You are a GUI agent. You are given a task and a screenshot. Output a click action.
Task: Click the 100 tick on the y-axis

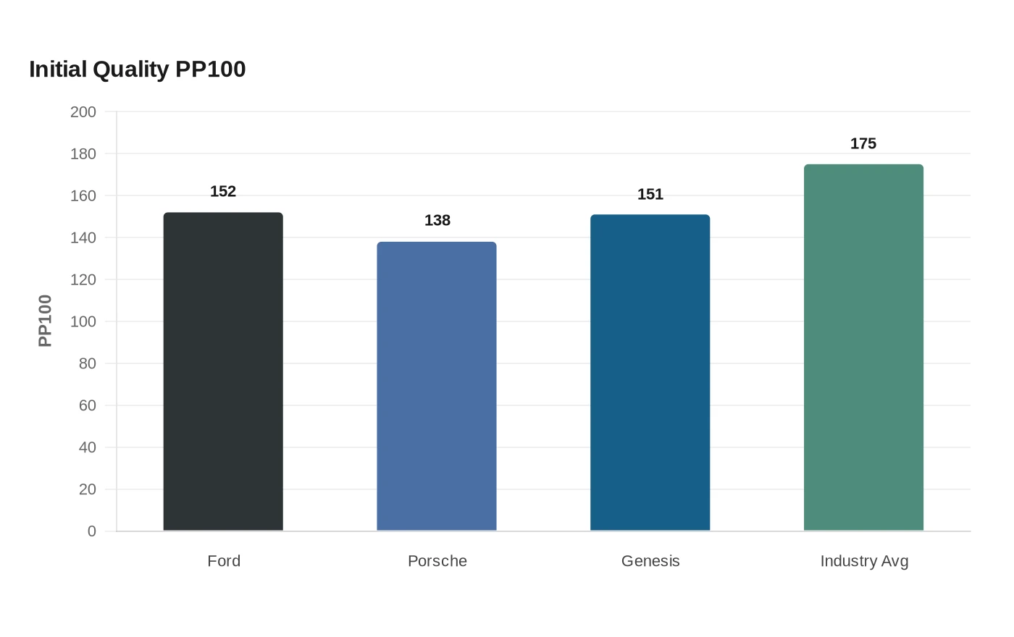pyautogui.click(x=83, y=321)
